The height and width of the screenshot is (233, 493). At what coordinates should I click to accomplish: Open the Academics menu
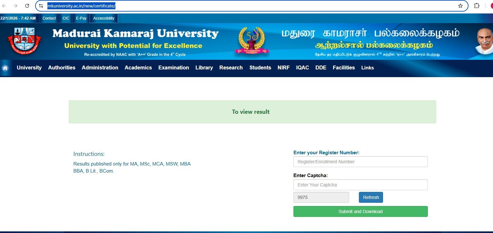[138, 67]
